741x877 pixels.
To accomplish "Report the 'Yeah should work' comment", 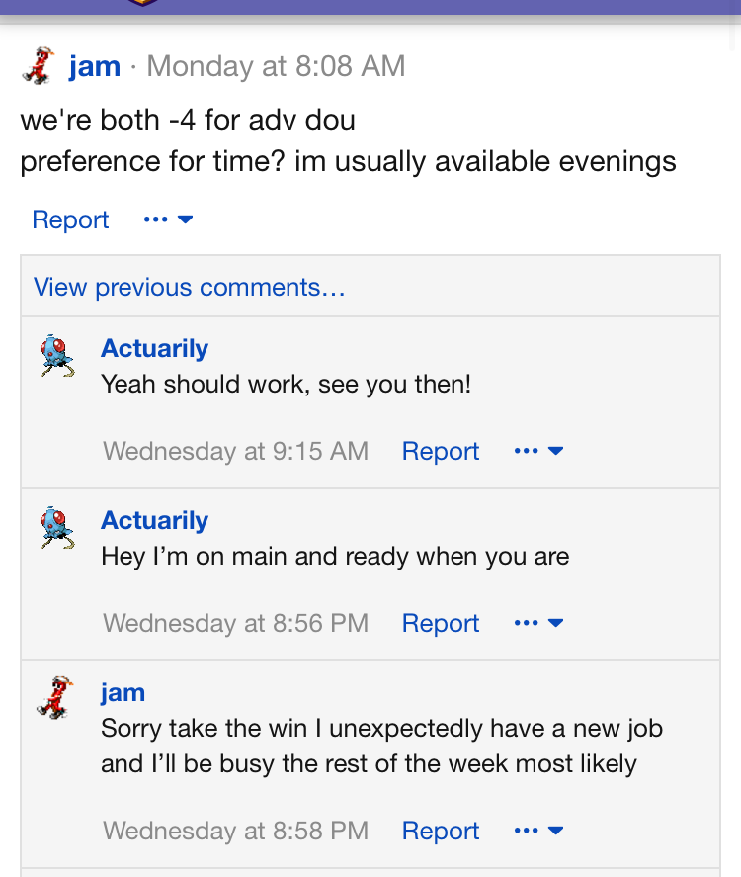I will pyautogui.click(x=441, y=452).
